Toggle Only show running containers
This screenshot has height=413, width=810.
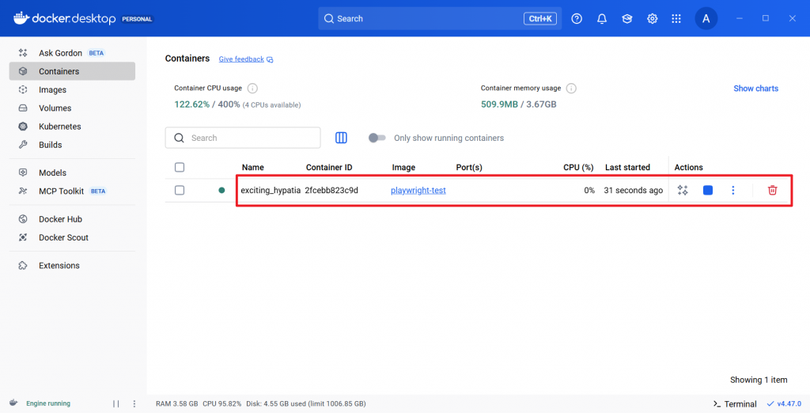pyautogui.click(x=377, y=138)
